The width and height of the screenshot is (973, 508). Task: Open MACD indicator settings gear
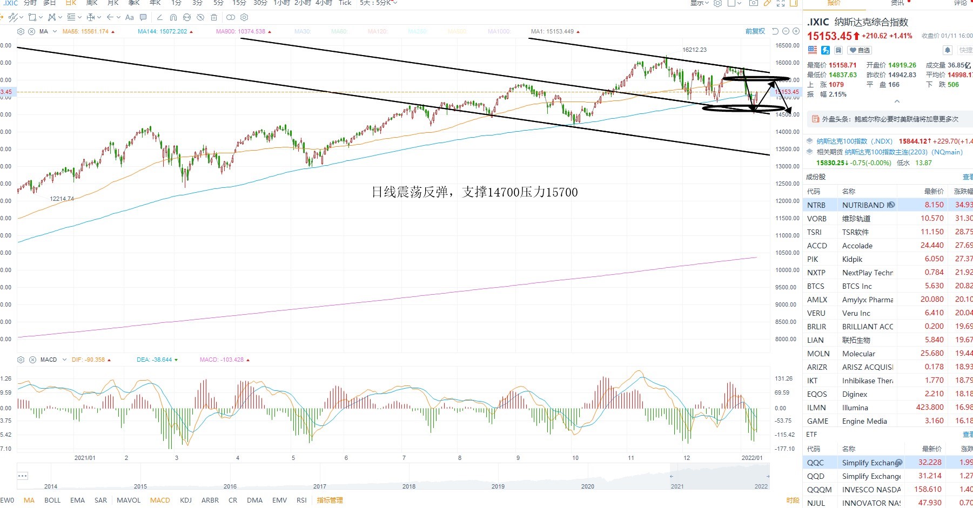coord(21,360)
